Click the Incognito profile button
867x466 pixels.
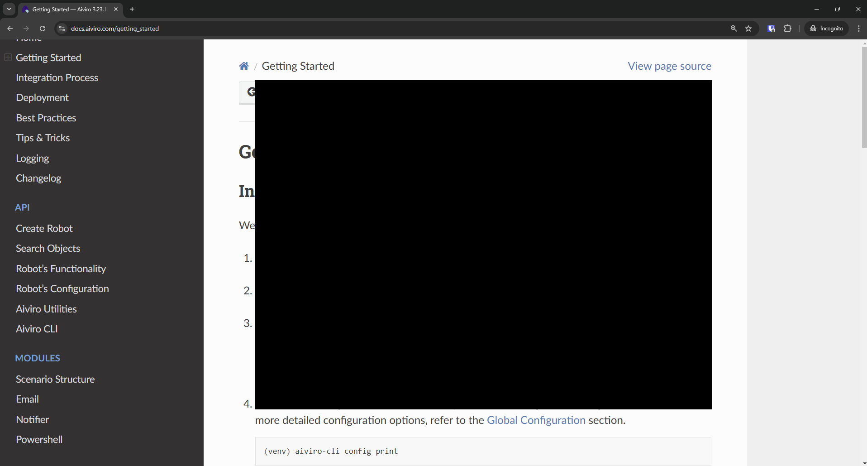[x=826, y=29]
